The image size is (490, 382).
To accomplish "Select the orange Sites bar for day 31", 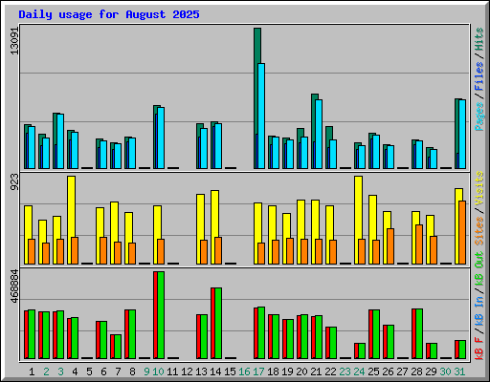I will 462,232.
